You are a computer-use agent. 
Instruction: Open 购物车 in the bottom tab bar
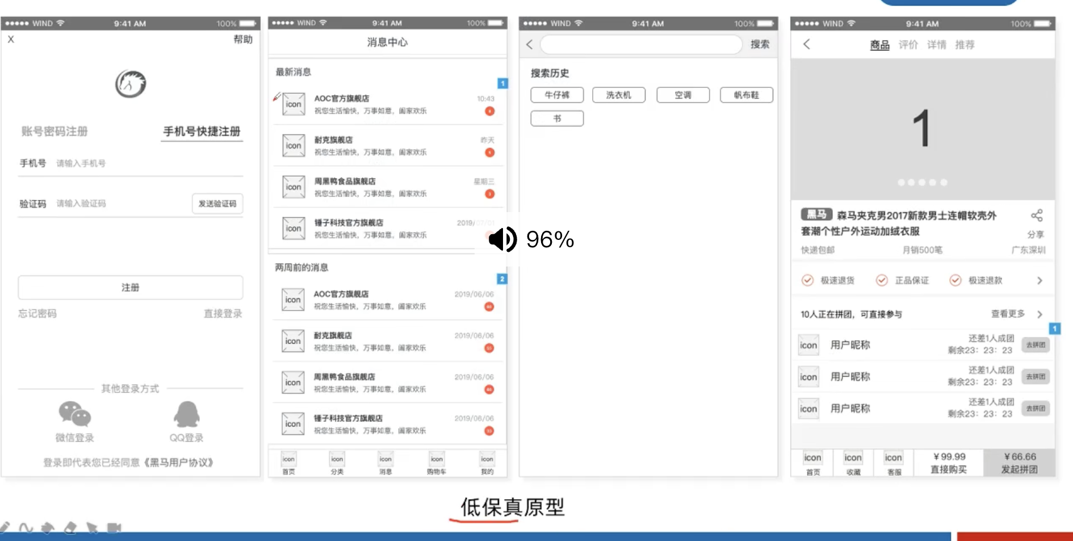click(437, 463)
